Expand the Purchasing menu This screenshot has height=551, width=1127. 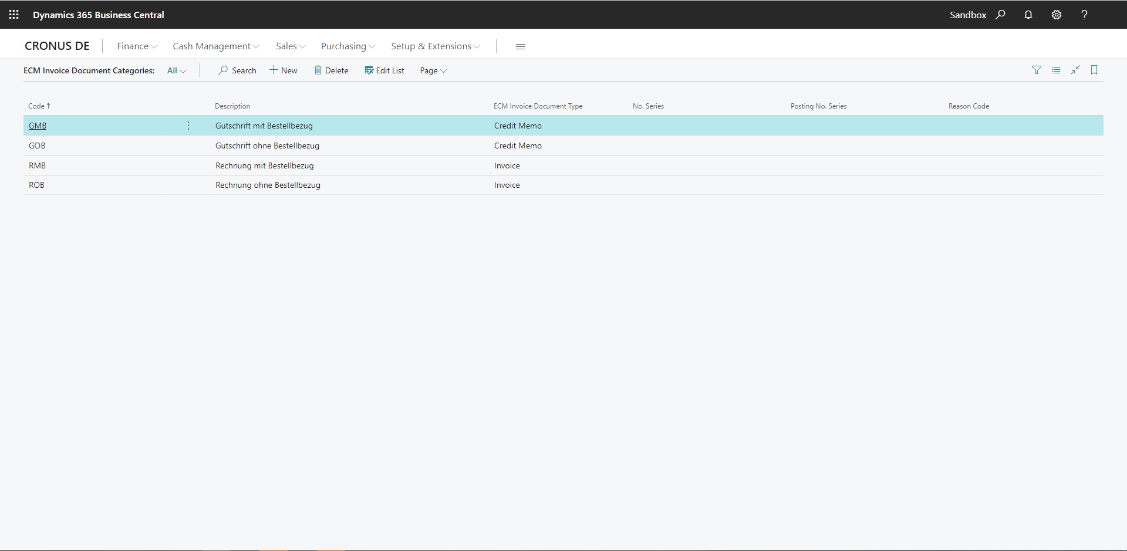[x=348, y=46]
